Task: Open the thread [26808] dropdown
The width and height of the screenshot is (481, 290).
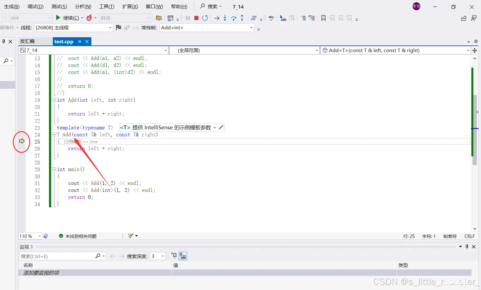Action: click(110, 28)
